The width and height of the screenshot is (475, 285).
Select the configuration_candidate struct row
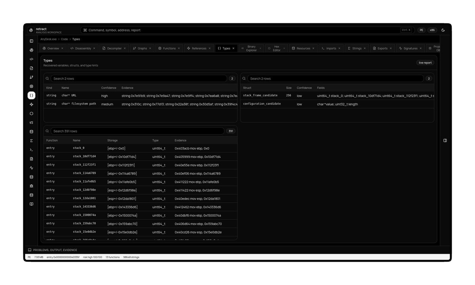tap(337, 104)
